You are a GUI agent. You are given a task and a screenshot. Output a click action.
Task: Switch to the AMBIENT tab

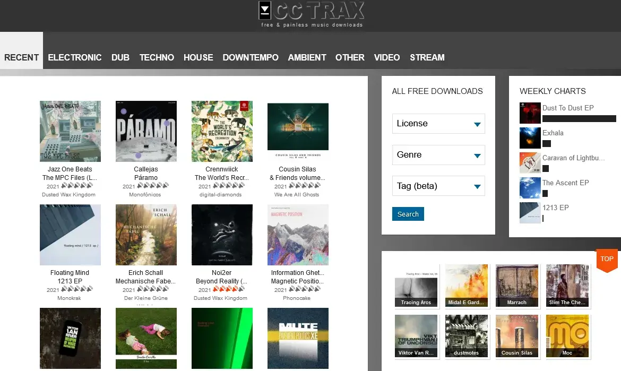pyautogui.click(x=307, y=57)
